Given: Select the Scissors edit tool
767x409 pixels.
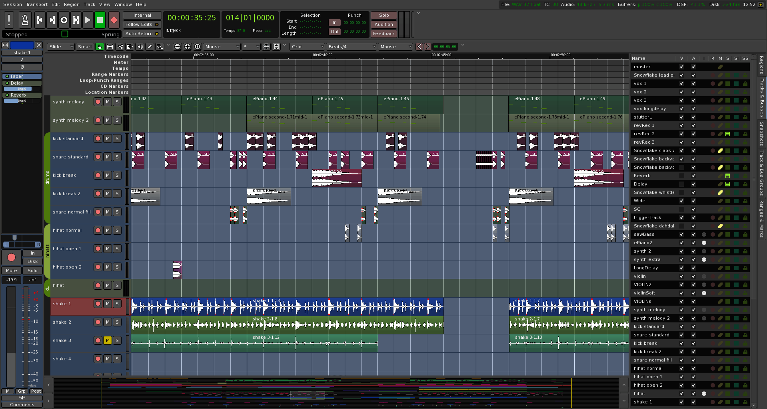Looking at the screenshot, I should (120, 47).
